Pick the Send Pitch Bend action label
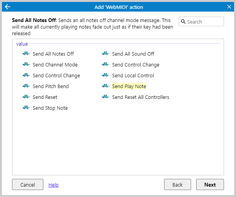Screen dimensions: 236x197 (x=50, y=87)
